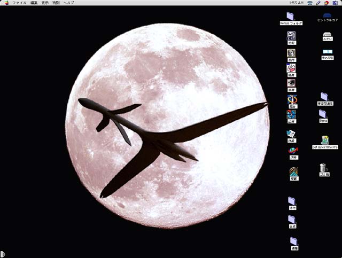The image size is (342, 258).
Task: Select the statue face portrait icon
Action: pos(291,53)
